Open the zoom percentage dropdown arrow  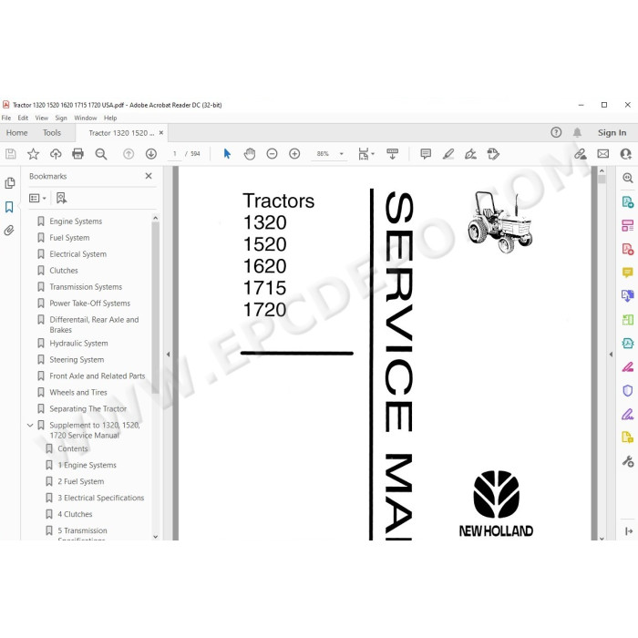342,154
